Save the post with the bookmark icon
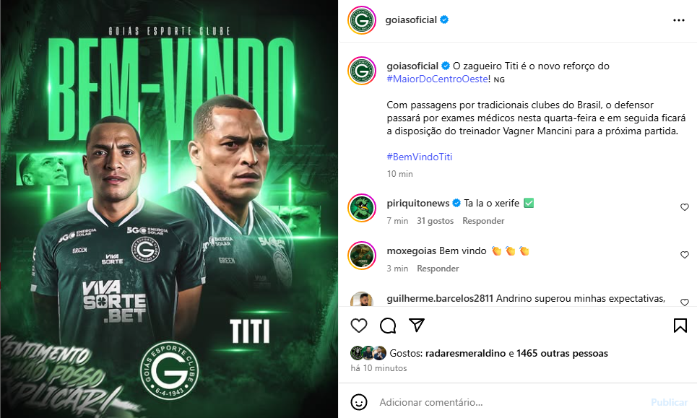The height and width of the screenshot is (418, 697). 680,325
